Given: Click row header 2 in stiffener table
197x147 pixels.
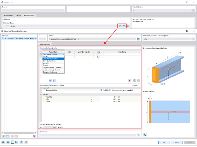Looking at the screenshot, I should [41, 57].
